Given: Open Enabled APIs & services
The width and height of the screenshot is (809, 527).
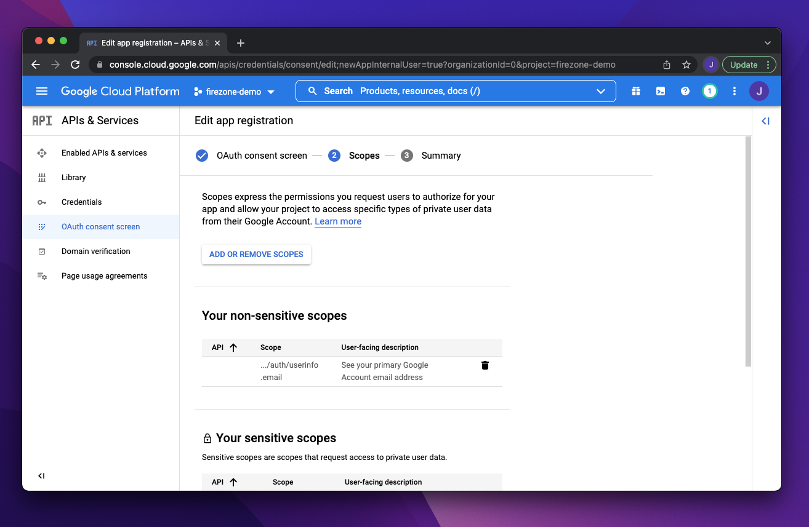Looking at the screenshot, I should [103, 153].
